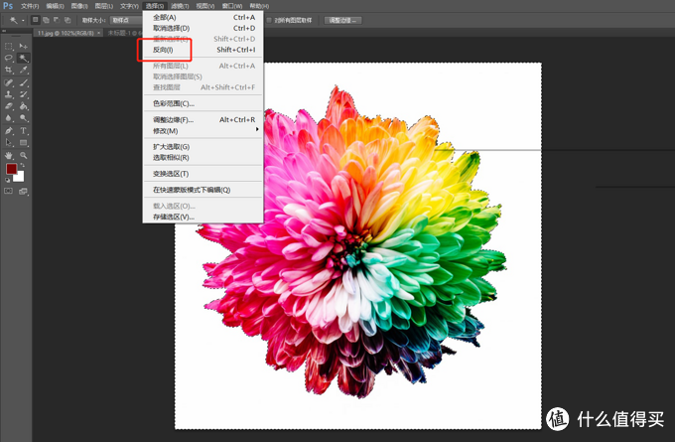Click the Refine Edge (调整边缘) button
Screen dimensions: 675x442
pyautogui.click(x=342, y=20)
